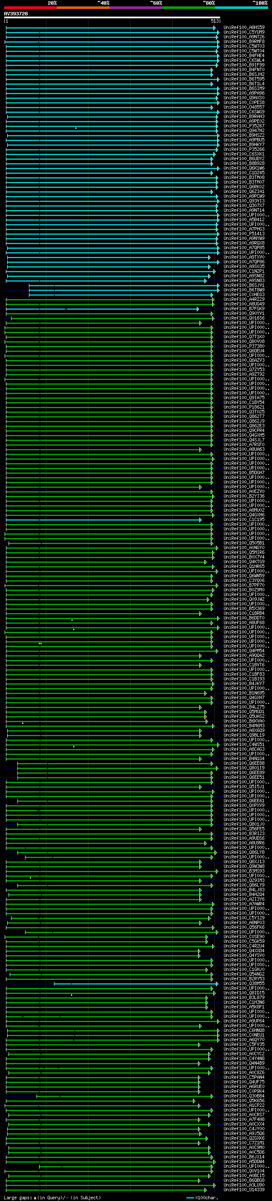Select the query name AV393728

click(x=16, y=14)
